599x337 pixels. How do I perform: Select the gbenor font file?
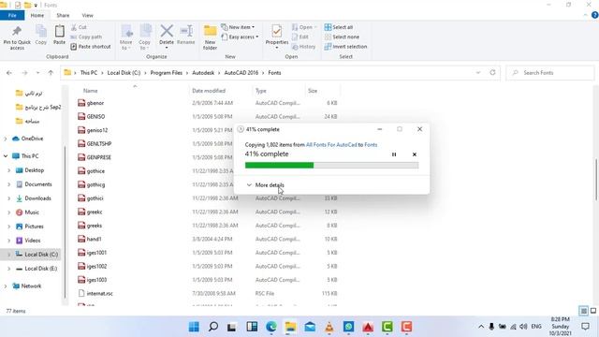click(95, 103)
